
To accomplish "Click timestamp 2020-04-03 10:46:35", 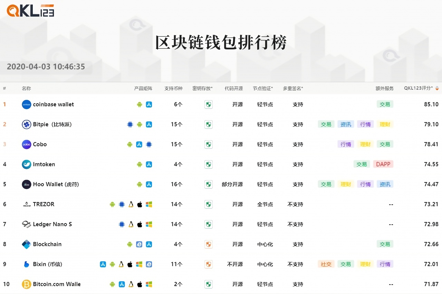I will (46, 67).
